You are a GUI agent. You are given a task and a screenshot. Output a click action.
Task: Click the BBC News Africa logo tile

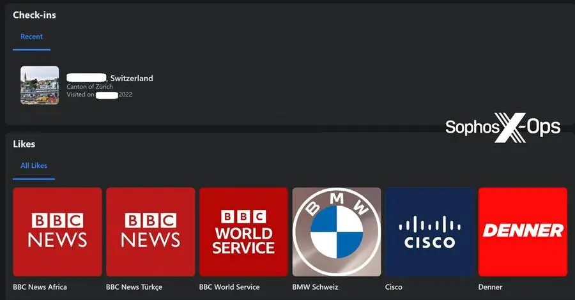click(x=57, y=232)
